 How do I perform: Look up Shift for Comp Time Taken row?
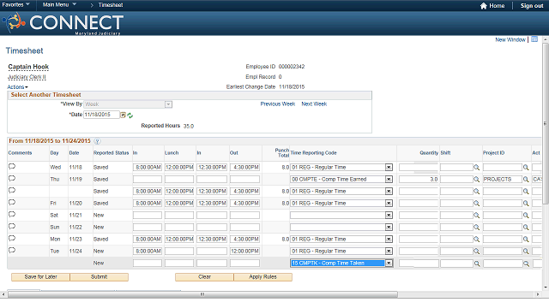pyautogui.click(x=477, y=264)
